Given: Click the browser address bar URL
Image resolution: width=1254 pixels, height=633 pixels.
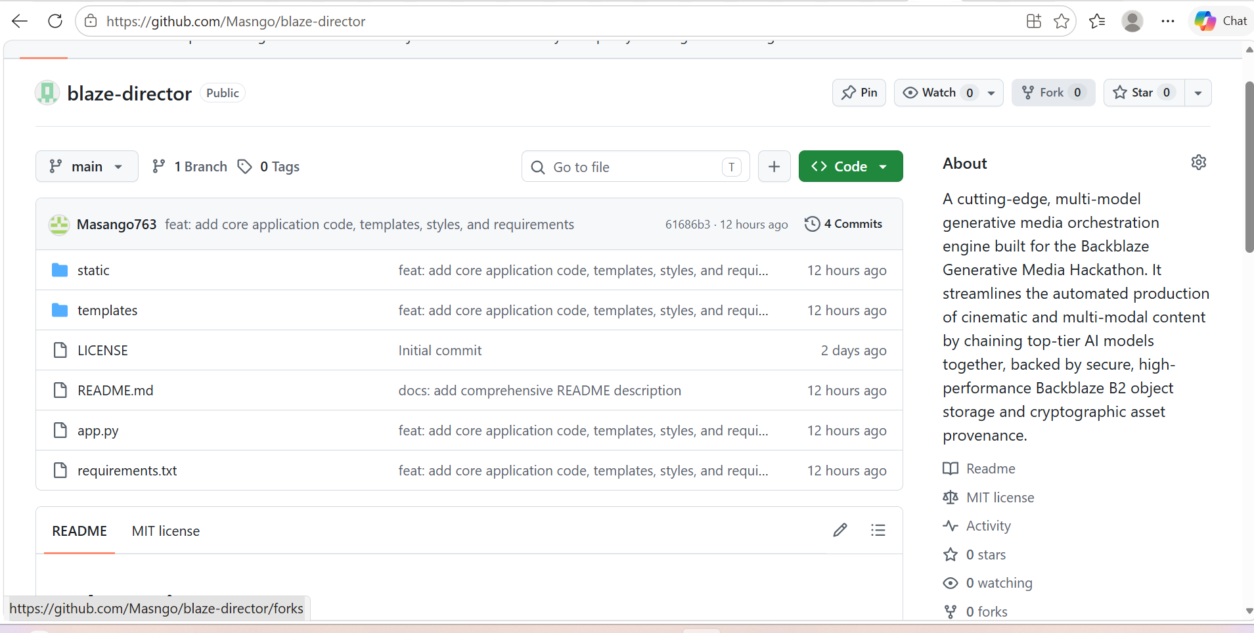Looking at the screenshot, I should [x=236, y=21].
